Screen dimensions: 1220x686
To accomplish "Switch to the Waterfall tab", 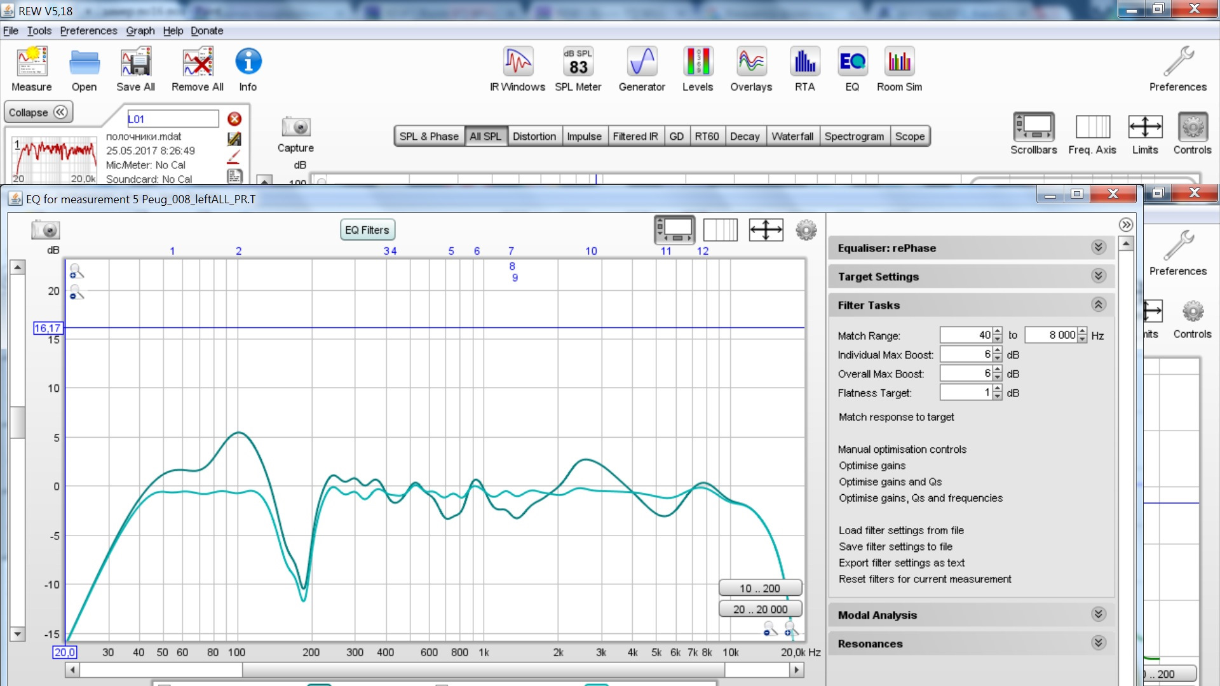I will (x=792, y=136).
